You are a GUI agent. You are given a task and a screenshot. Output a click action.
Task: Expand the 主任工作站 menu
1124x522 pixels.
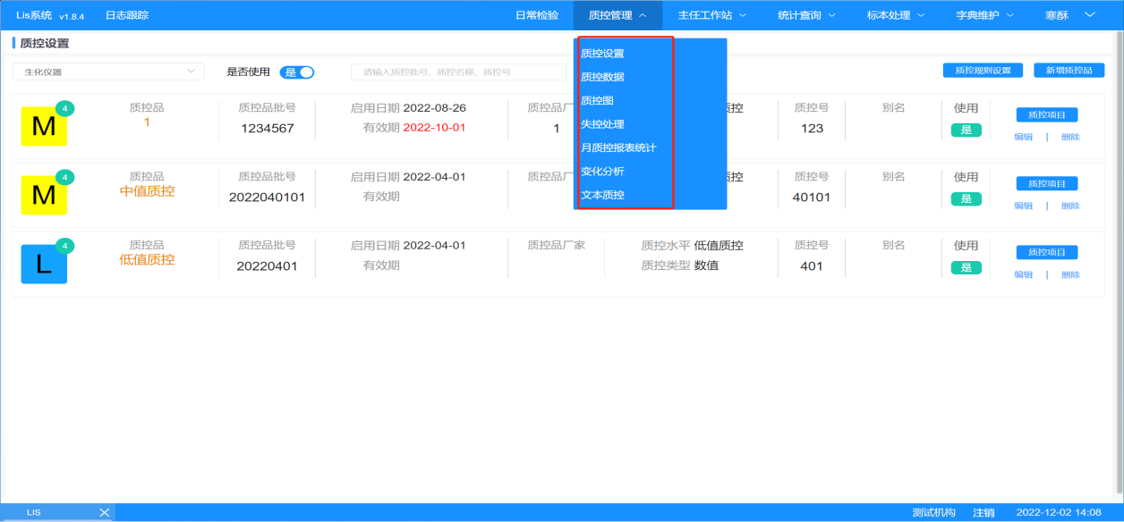point(711,15)
